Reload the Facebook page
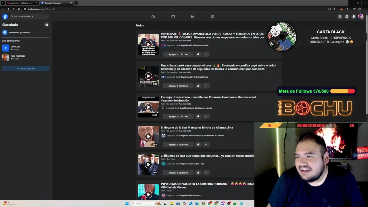The width and height of the screenshot is (368, 207). 14,9
